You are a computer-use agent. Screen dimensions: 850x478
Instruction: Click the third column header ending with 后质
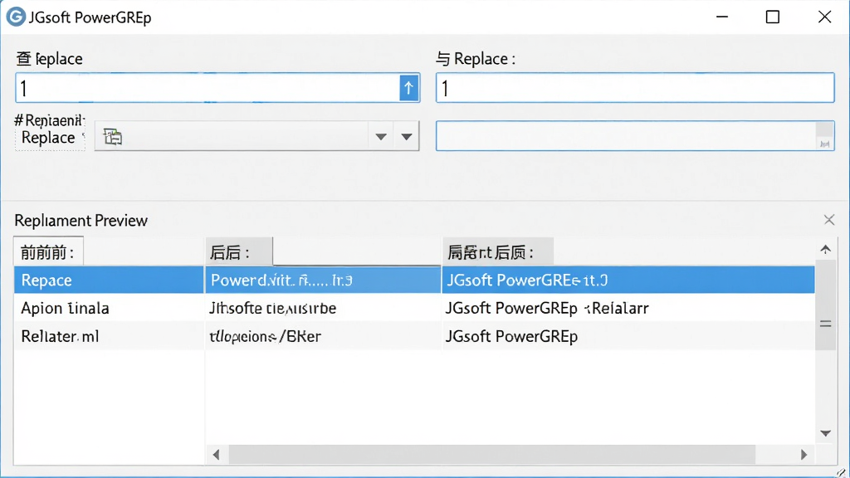tap(498, 251)
